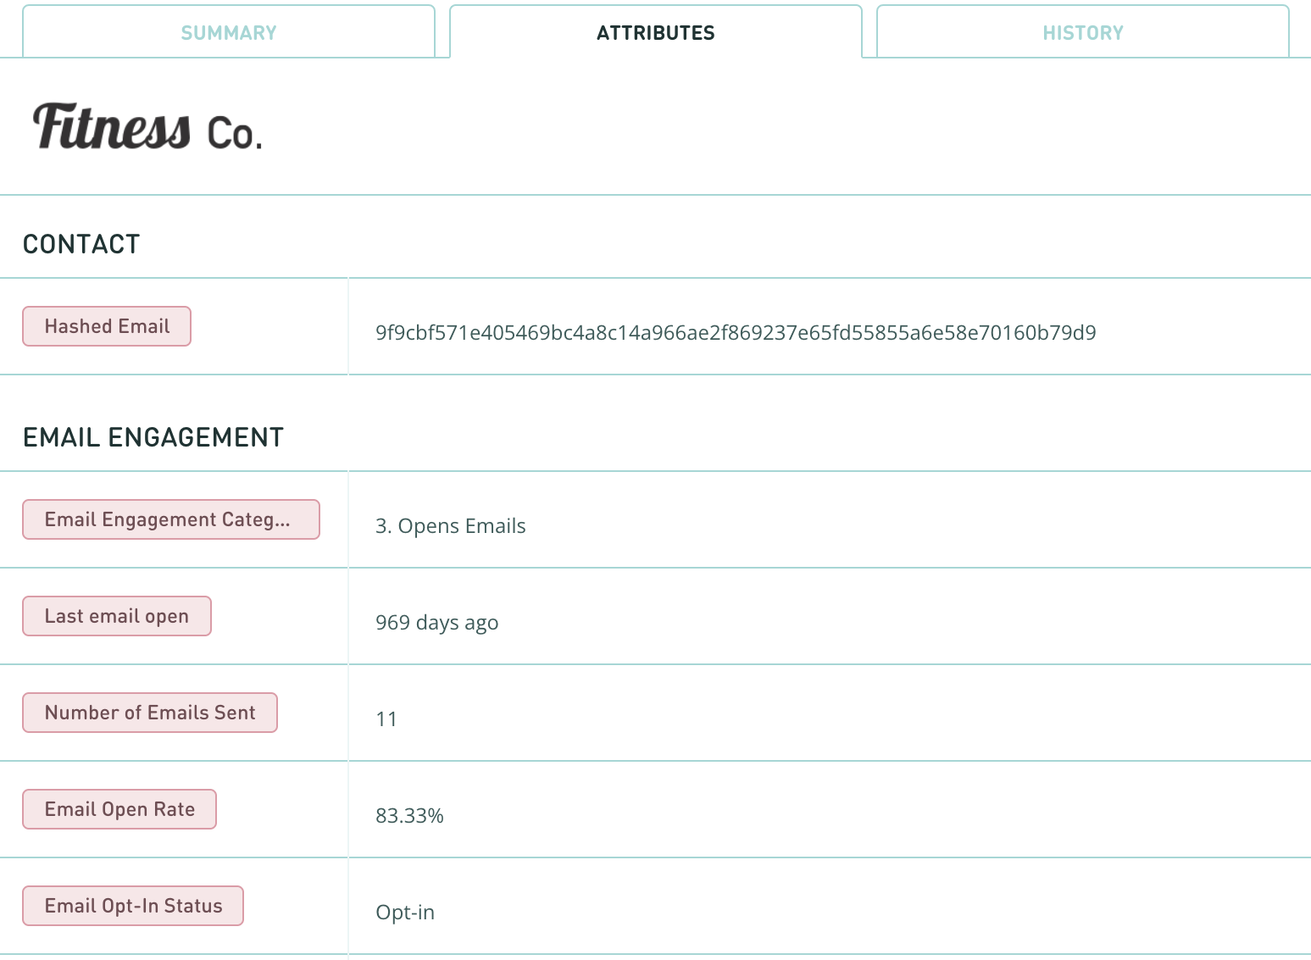
Task: Select the Attributes tab
Action: [656, 32]
